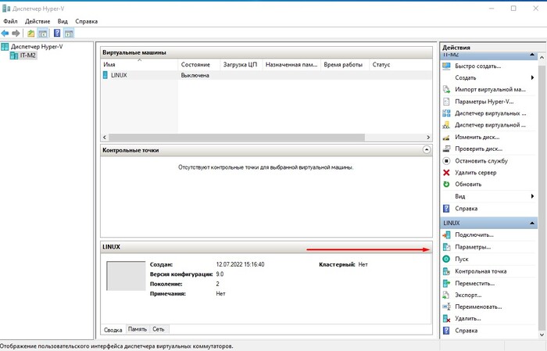
Task: Click the green Пуск start icon
Action: coord(446,259)
